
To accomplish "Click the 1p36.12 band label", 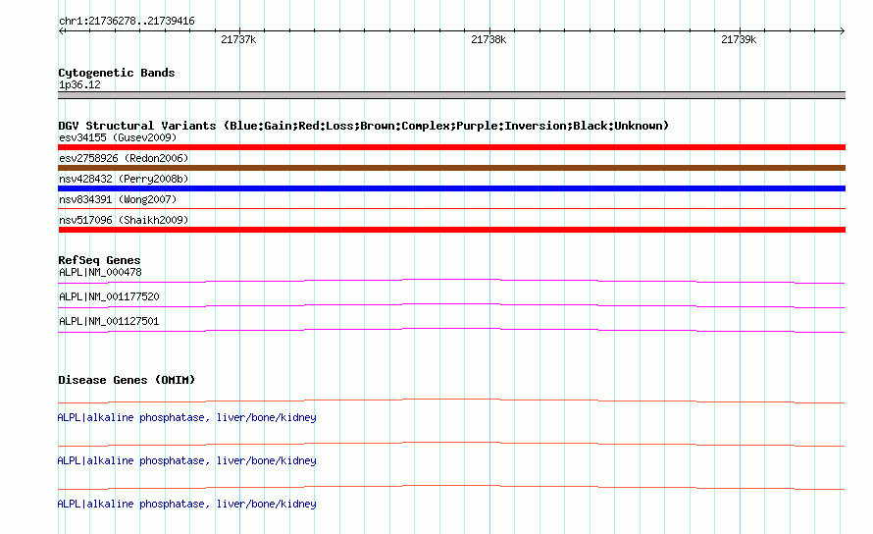I will 79,84.
